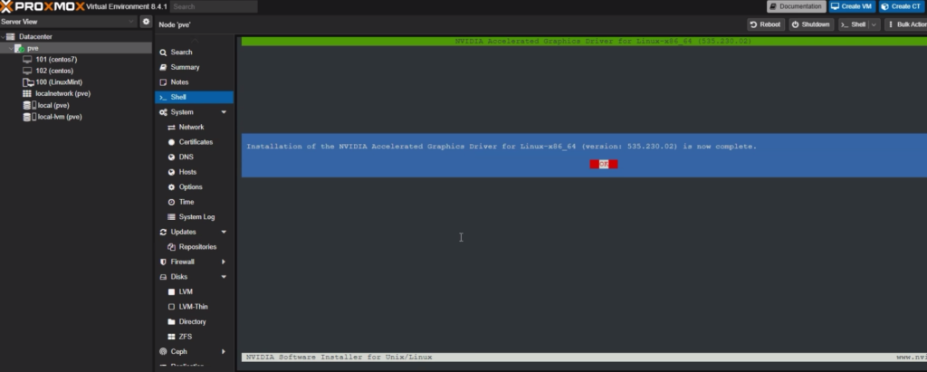Viewport: 927px width, 372px height.
Task: Select container 100 (LinuxMint)
Action: coord(59,82)
